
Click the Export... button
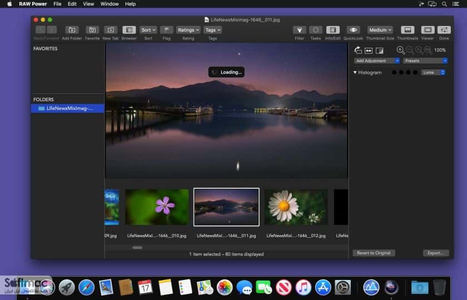436,253
